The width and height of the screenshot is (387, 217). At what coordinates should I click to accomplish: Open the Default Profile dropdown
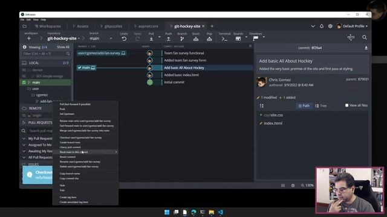point(352,26)
